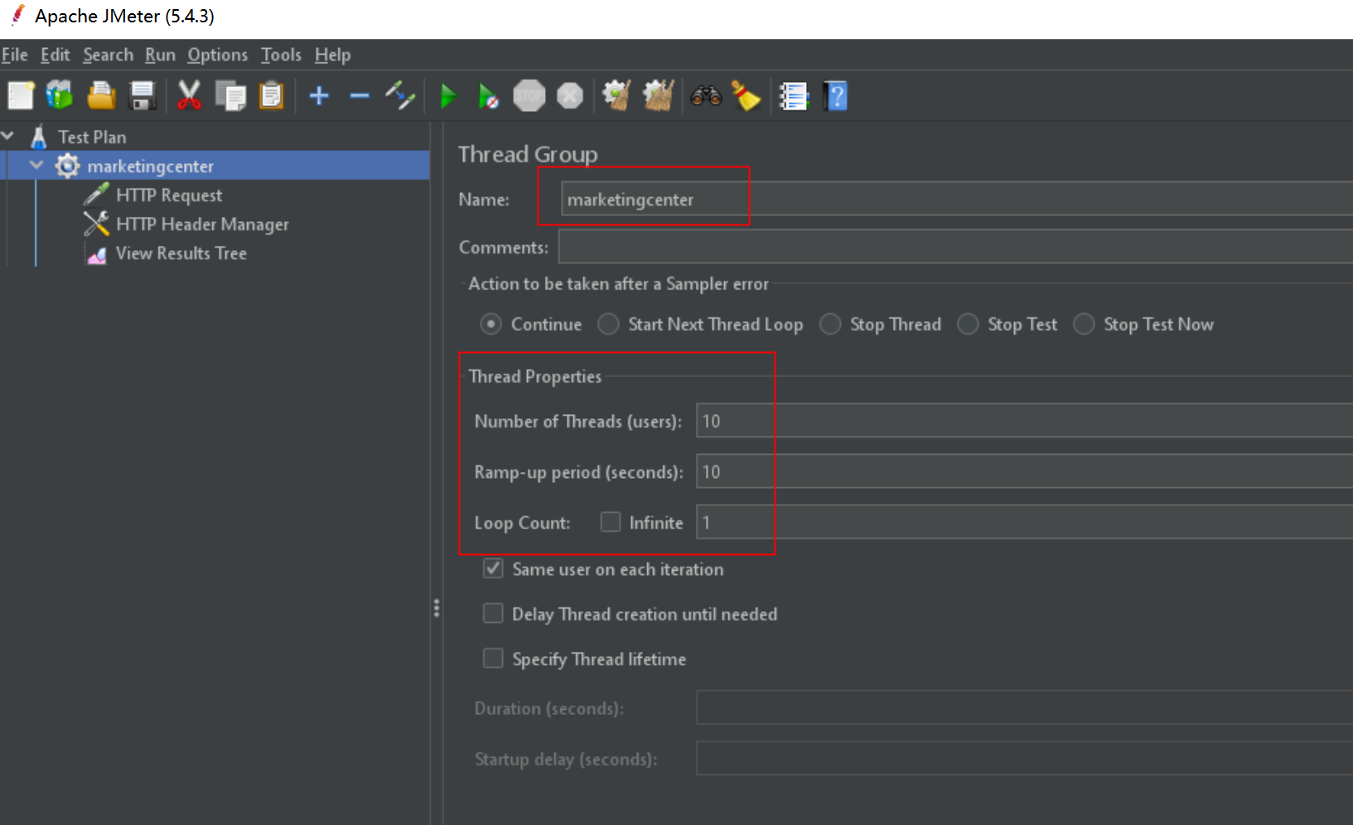Open the Options menu
The height and width of the screenshot is (825, 1353).
[217, 55]
